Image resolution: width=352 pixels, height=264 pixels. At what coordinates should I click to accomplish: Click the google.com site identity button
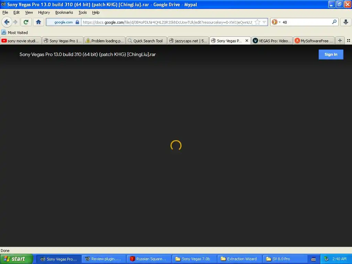(x=64, y=22)
